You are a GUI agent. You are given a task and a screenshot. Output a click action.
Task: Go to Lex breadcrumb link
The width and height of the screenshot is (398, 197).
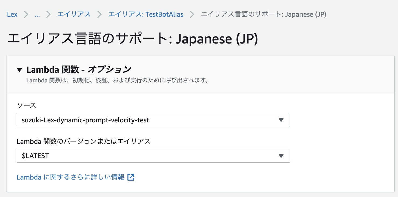12,14
